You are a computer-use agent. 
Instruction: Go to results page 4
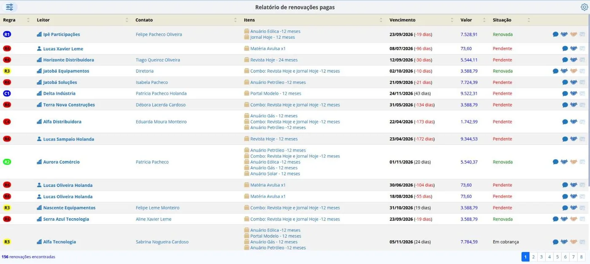tap(550, 257)
